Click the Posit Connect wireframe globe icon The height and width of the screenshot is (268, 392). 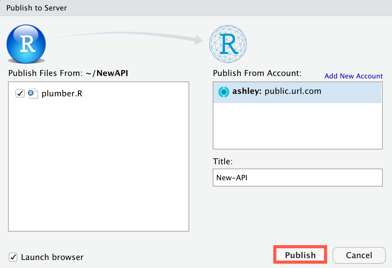228,44
